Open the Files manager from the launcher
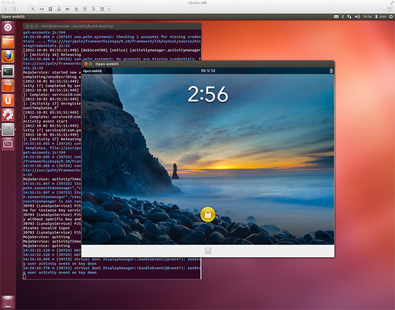 [x=8, y=42]
